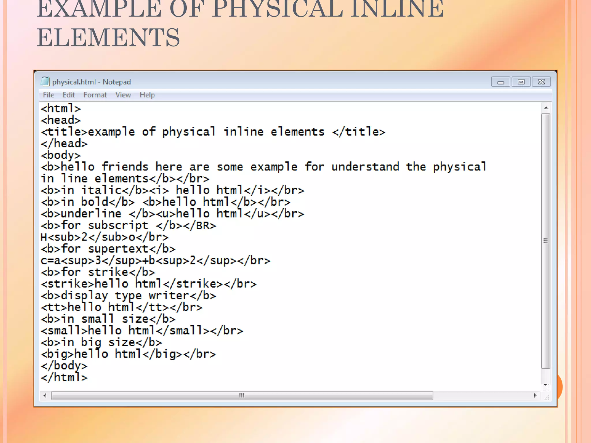This screenshot has width=591, height=443.
Task: Click the '<big>hello html</big></br>' line
Action: (128, 354)
